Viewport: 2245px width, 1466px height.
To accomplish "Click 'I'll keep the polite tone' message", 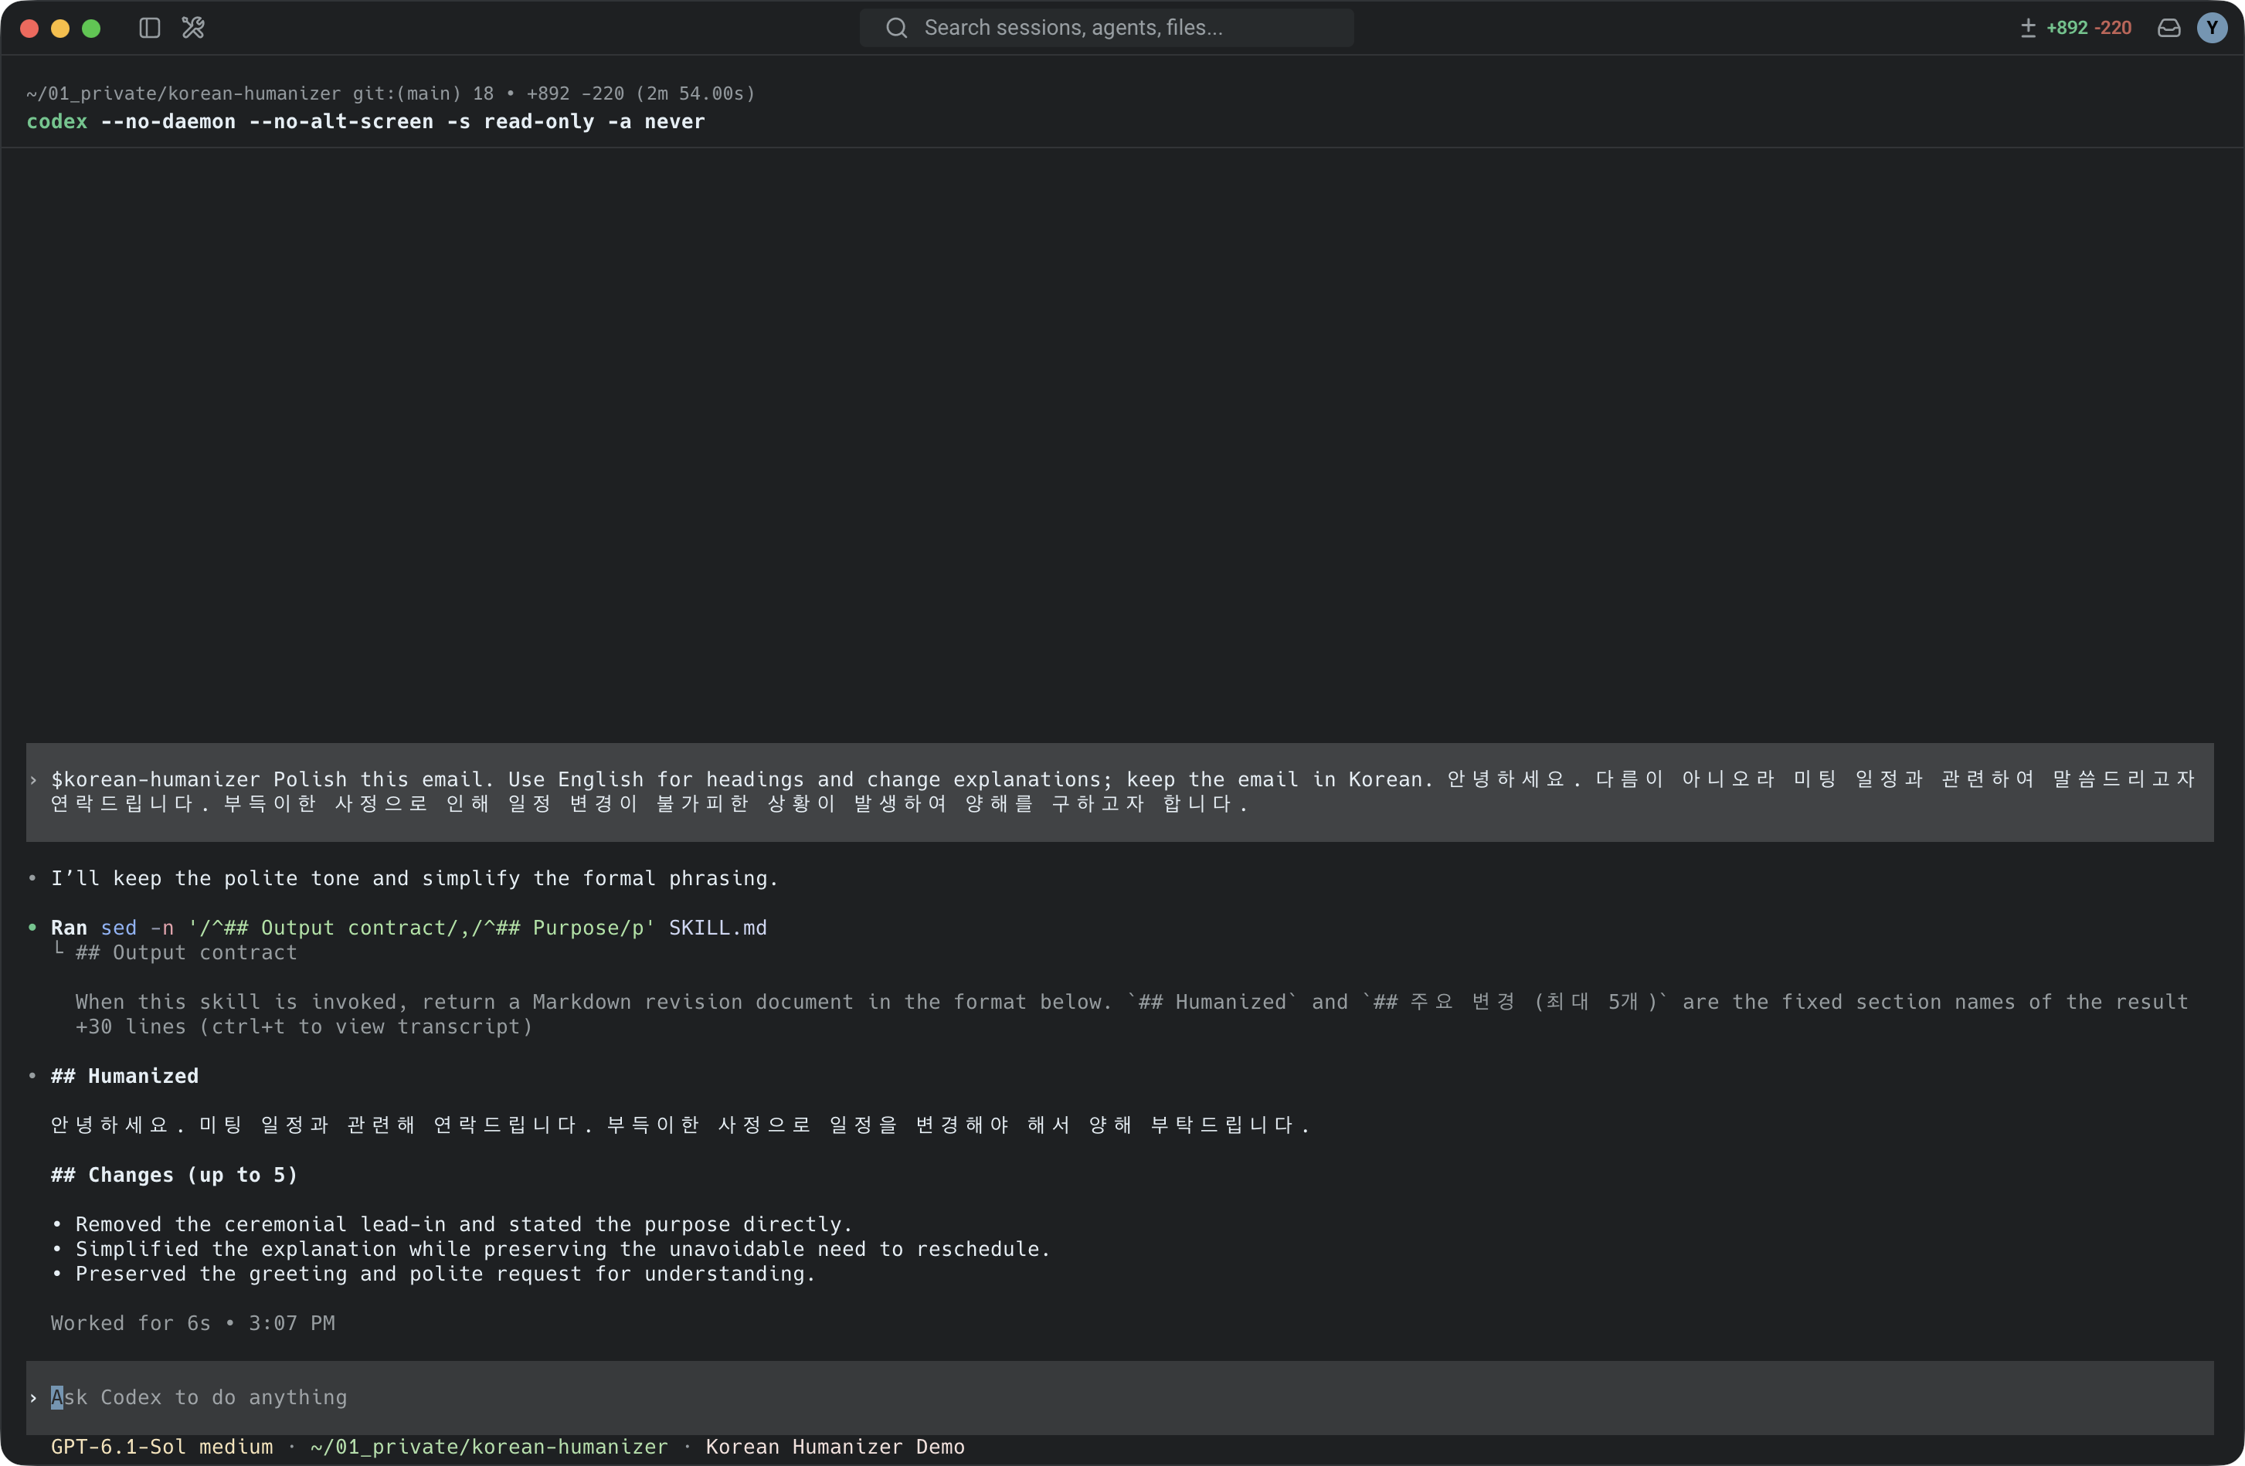I will click(x=415, y=878).
